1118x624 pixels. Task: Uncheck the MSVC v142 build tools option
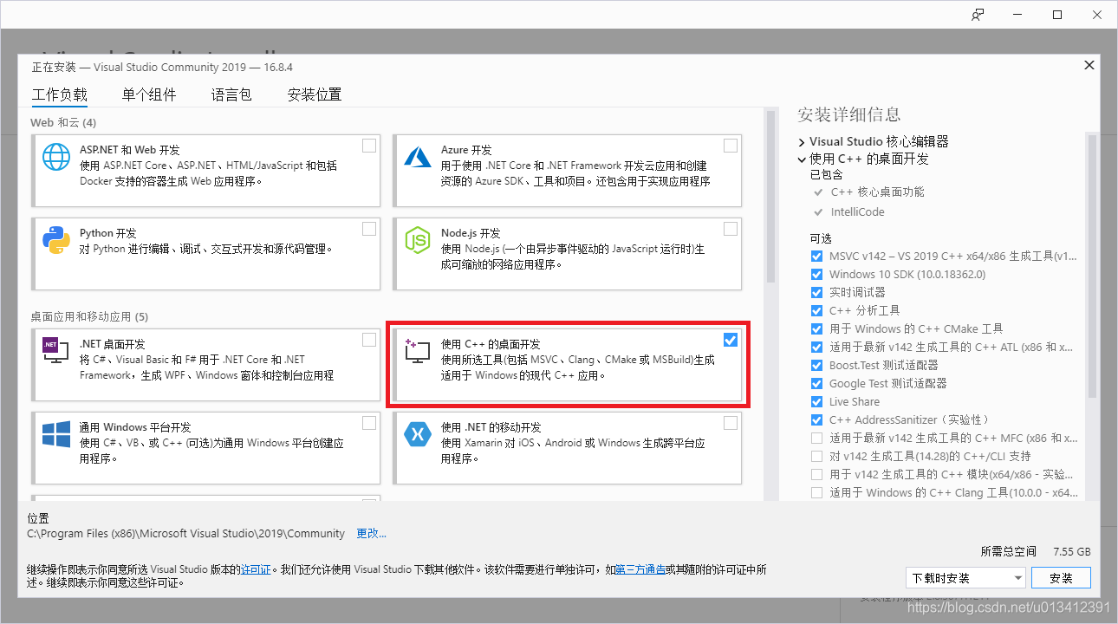816,257
